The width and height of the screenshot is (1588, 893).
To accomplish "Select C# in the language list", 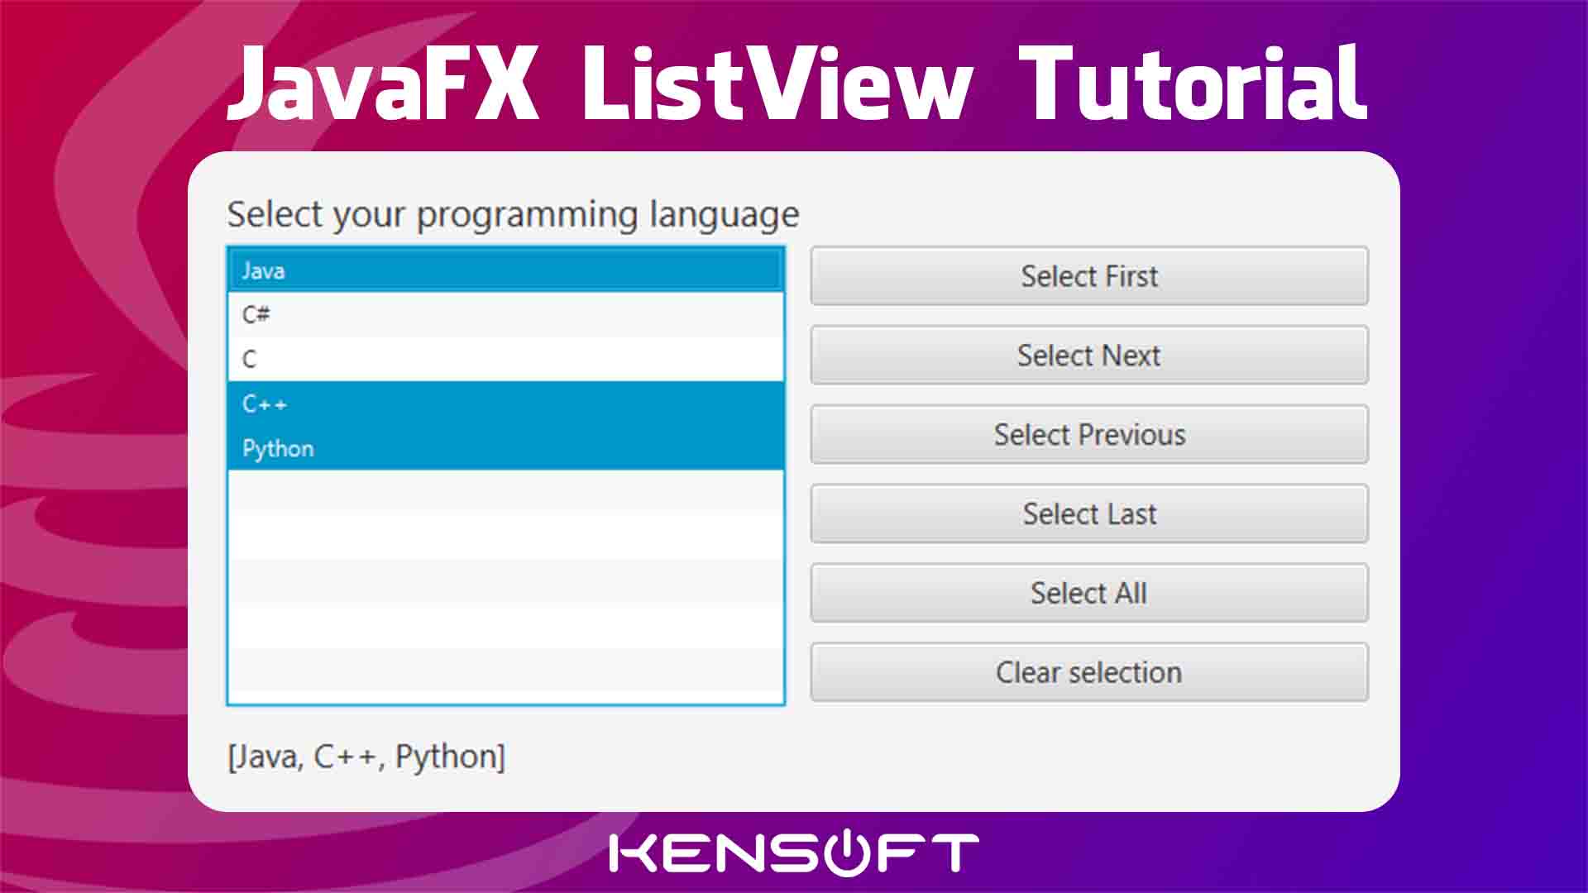I will tap(505, 314).
